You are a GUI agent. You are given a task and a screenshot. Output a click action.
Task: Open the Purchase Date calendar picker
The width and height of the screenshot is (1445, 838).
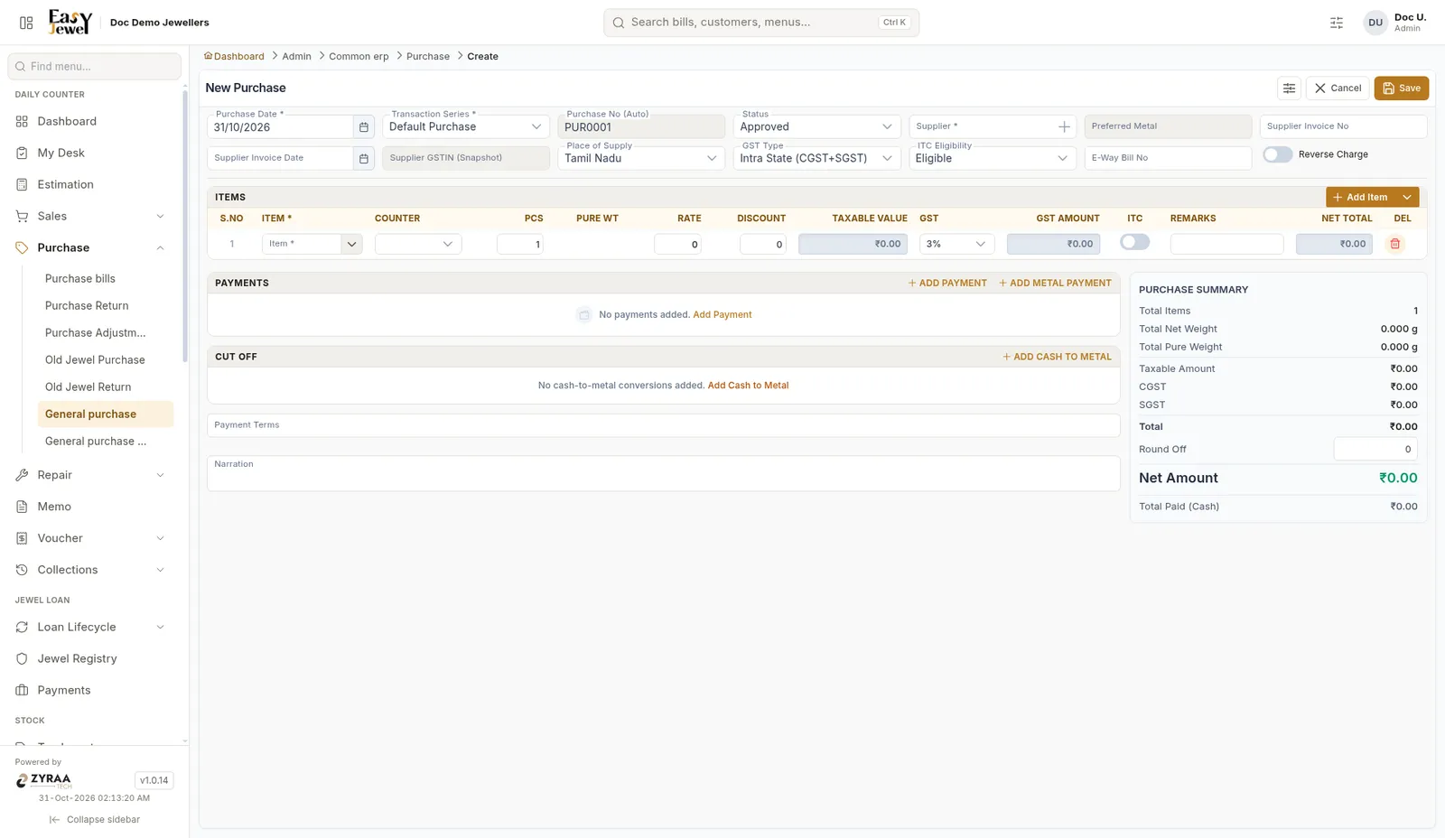(x=364, y=127)
